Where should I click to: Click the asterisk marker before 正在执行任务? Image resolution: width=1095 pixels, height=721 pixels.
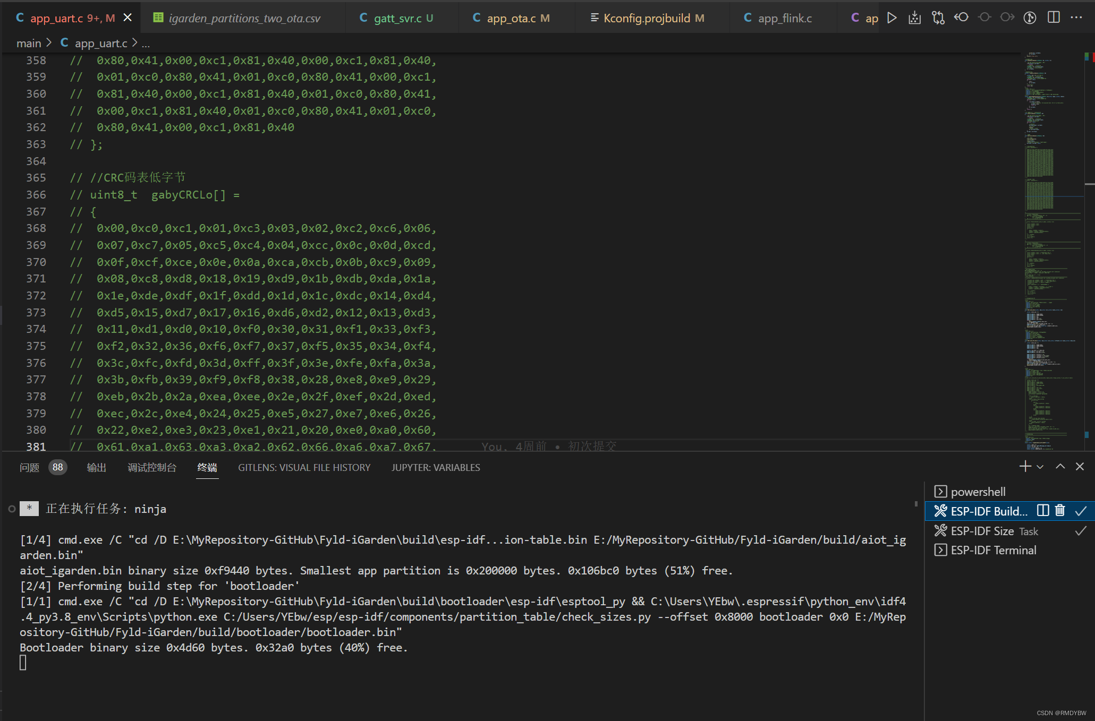pyautogui.click(x=29, y=509)
